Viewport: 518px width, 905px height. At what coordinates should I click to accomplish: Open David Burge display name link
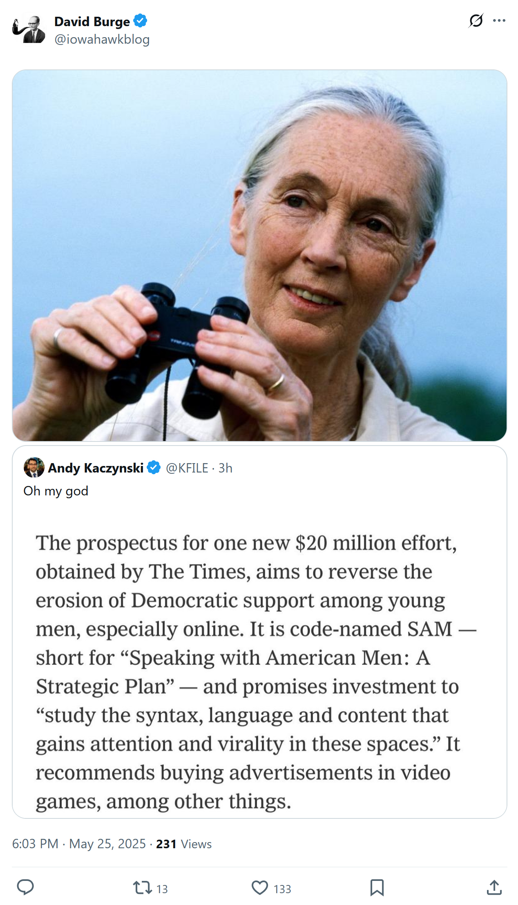pos(92,21)
